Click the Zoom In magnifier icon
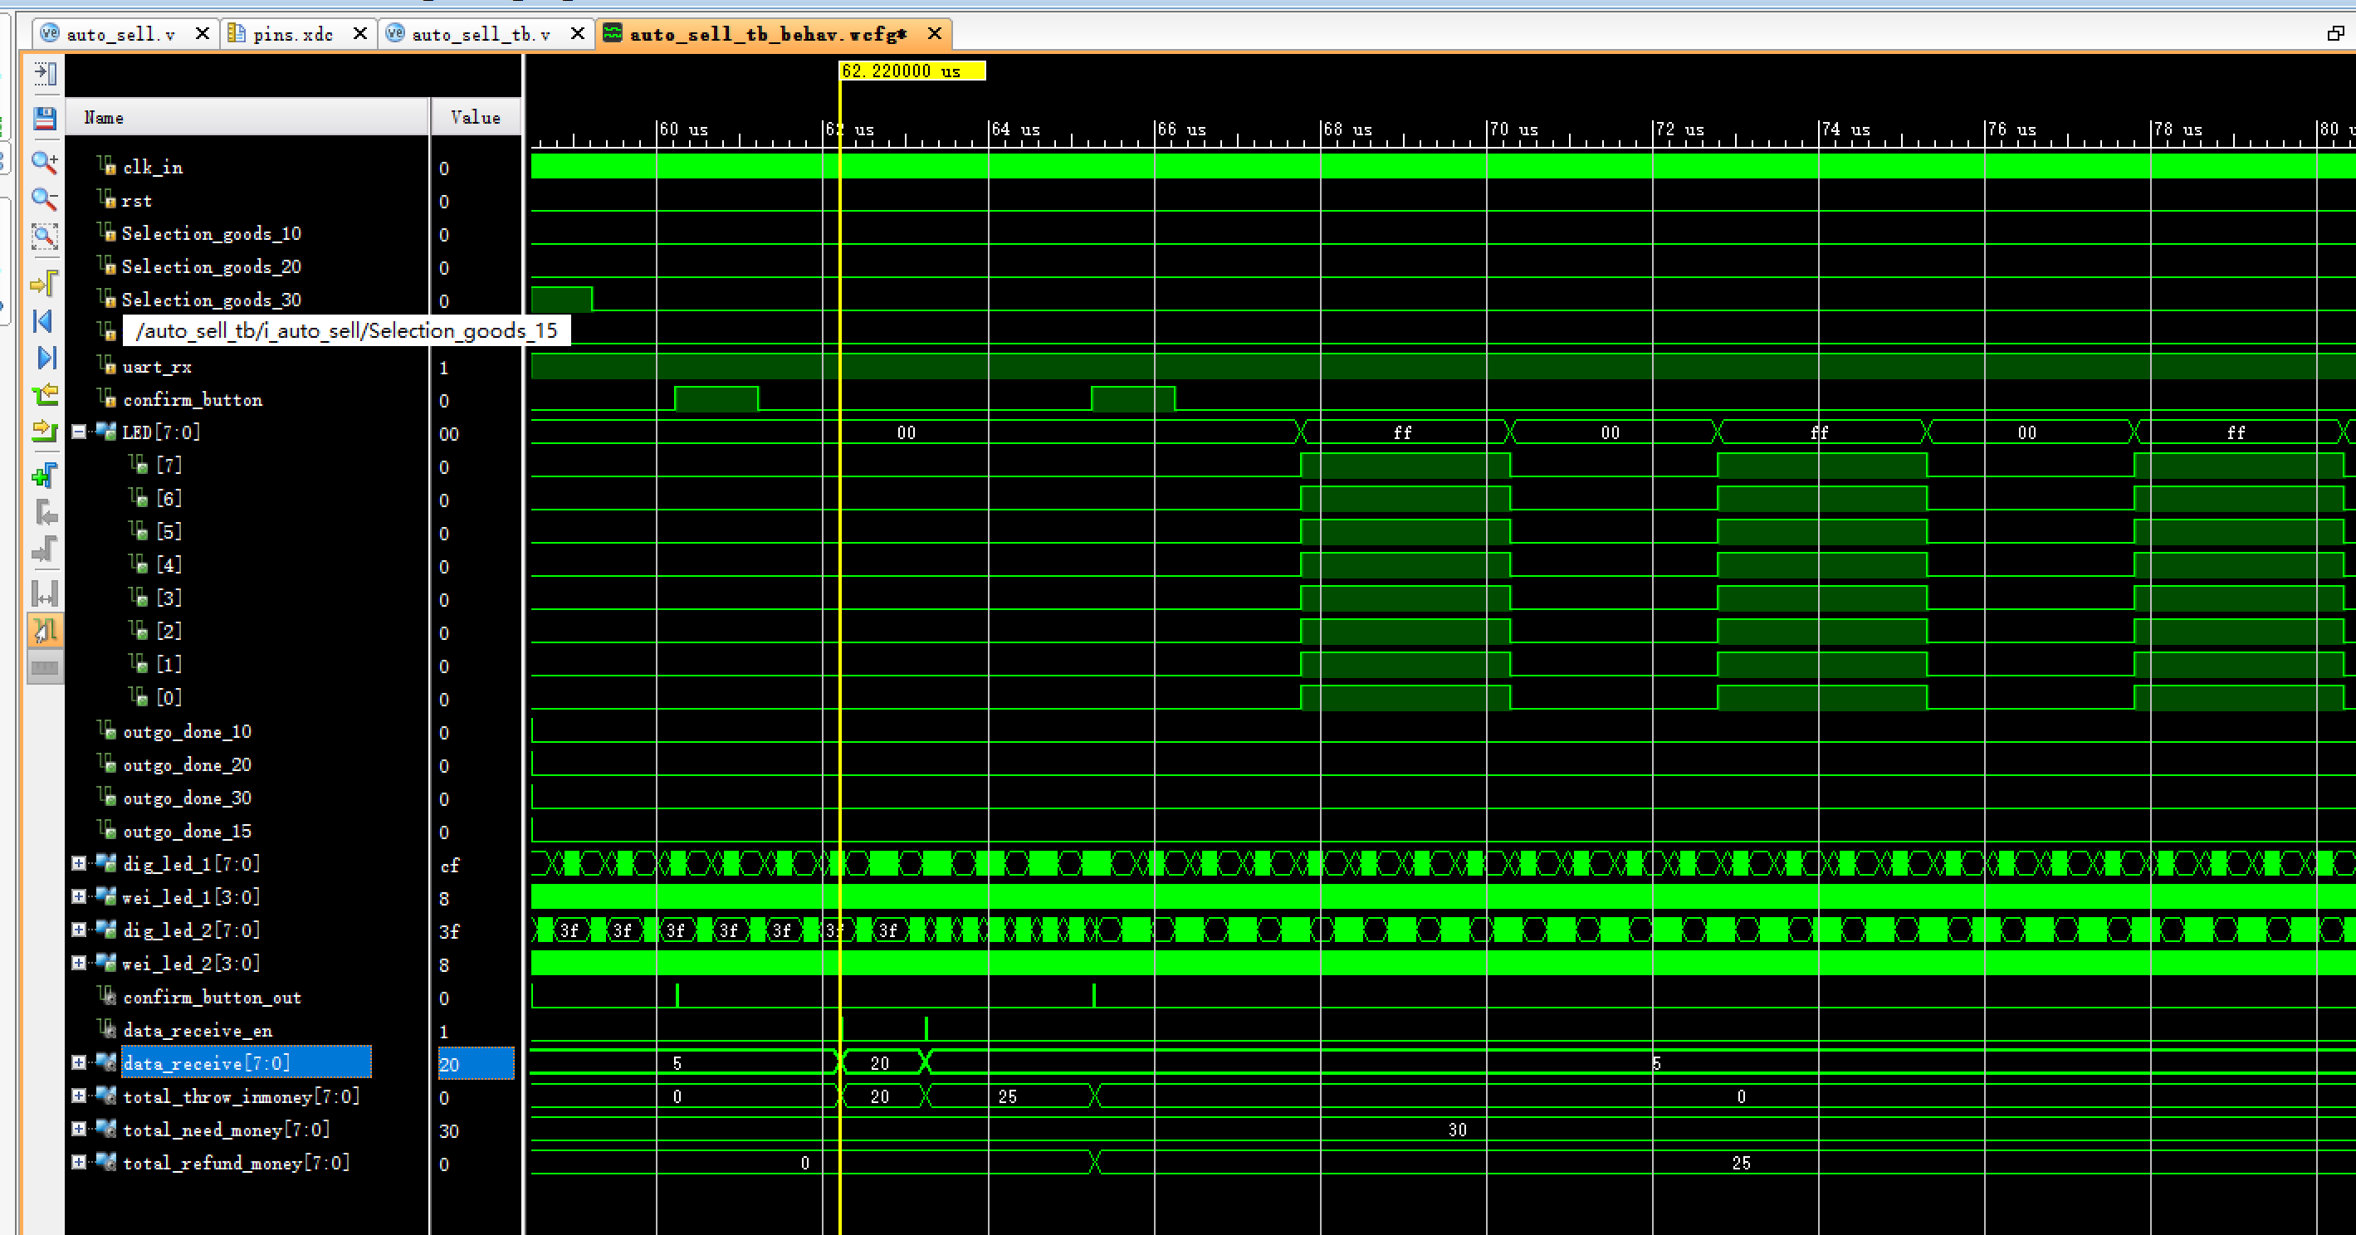2356x1235 pixels. [45, 163]
